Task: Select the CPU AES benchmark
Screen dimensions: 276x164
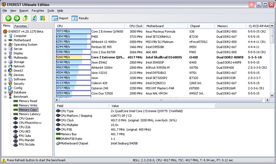Action: click(x=24, y=131)
